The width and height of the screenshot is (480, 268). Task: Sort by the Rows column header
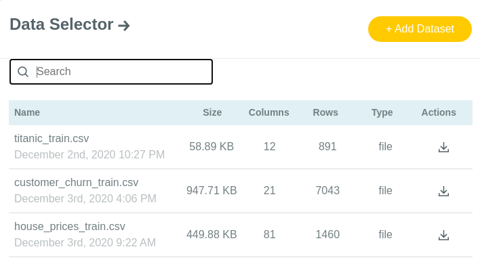[325, 112]
